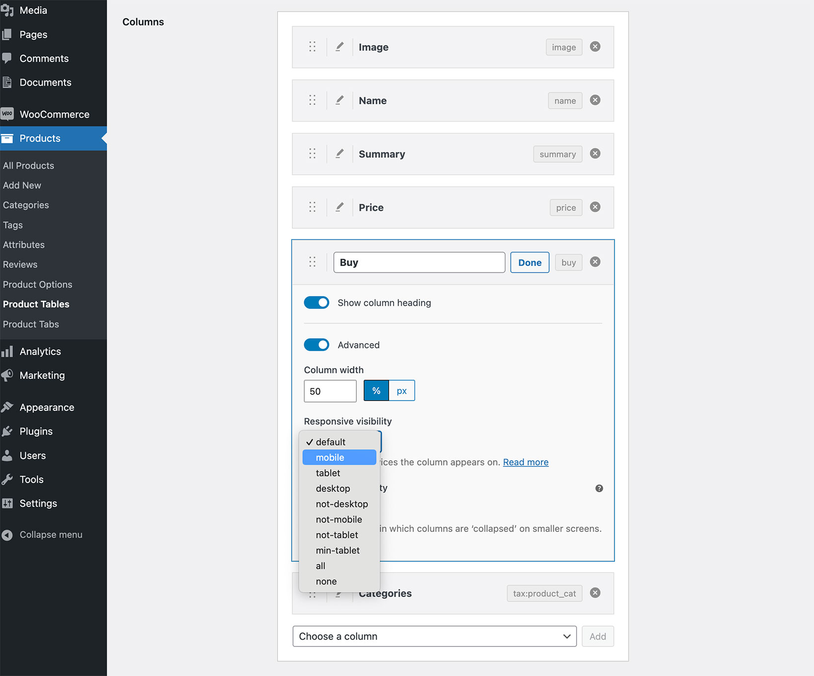This screenshot has width=814, height=676.
Task: Remove the Categories column with X icon
Action: point(595,593)
